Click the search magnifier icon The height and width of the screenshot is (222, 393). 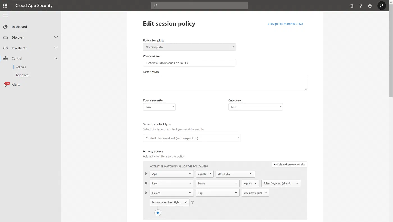click(x=155, y=5)
